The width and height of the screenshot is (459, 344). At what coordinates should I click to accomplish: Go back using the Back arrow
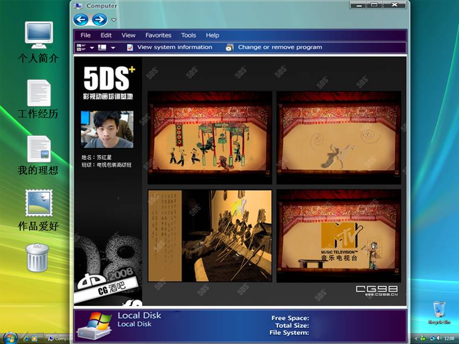point(81,20)
